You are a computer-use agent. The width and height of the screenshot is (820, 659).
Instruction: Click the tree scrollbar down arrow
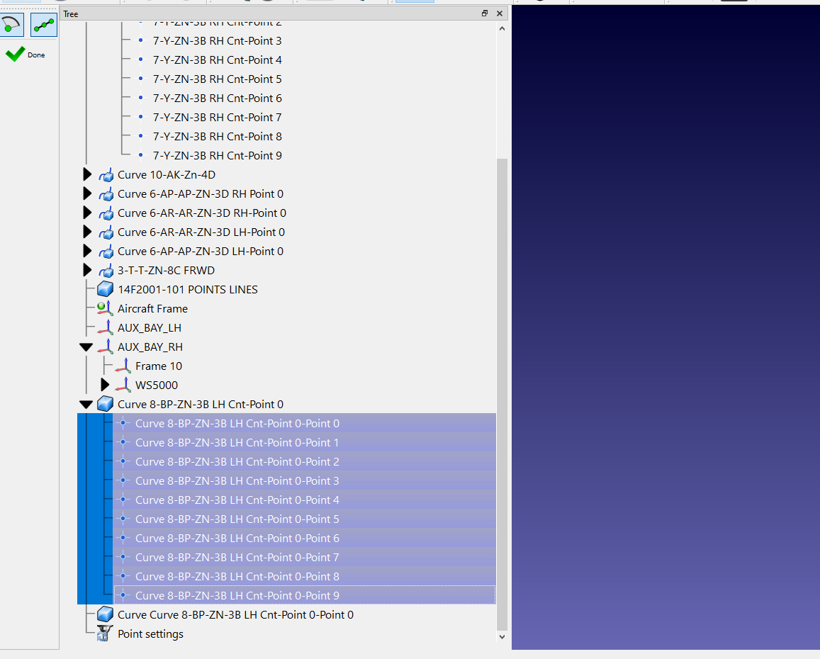pyautogui.click(x=502, y=637)
